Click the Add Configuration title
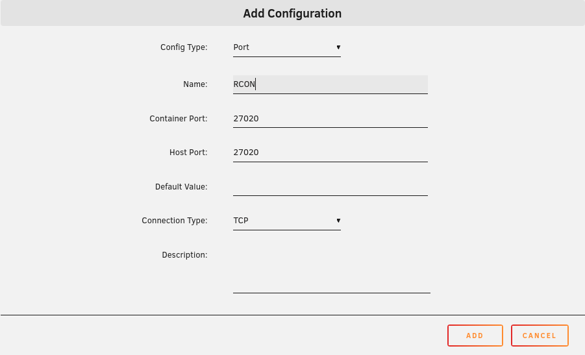Viewport: 585px width, 355px height. [x=292, y=14]
